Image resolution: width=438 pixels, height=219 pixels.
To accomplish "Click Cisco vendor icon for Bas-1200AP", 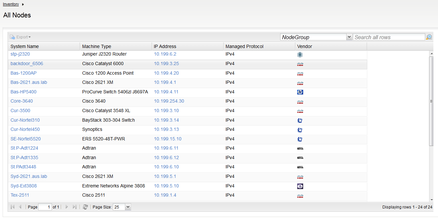I will point(300,74).
